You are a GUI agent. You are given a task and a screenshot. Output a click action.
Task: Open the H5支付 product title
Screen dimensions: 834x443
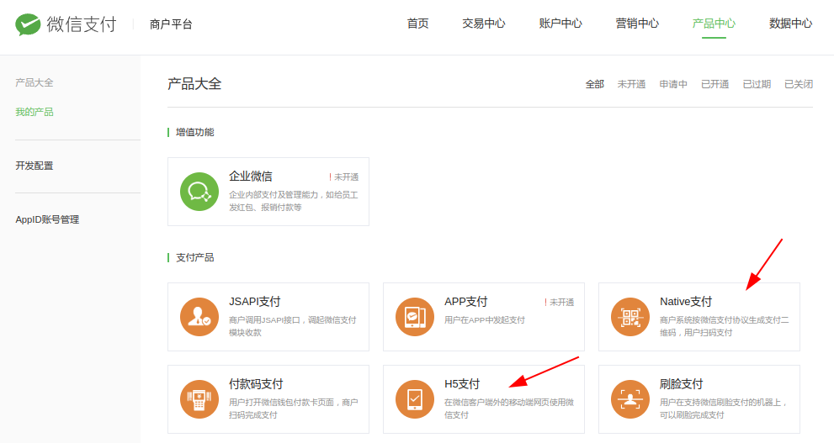pyautogui.click(x=462, y=384)
